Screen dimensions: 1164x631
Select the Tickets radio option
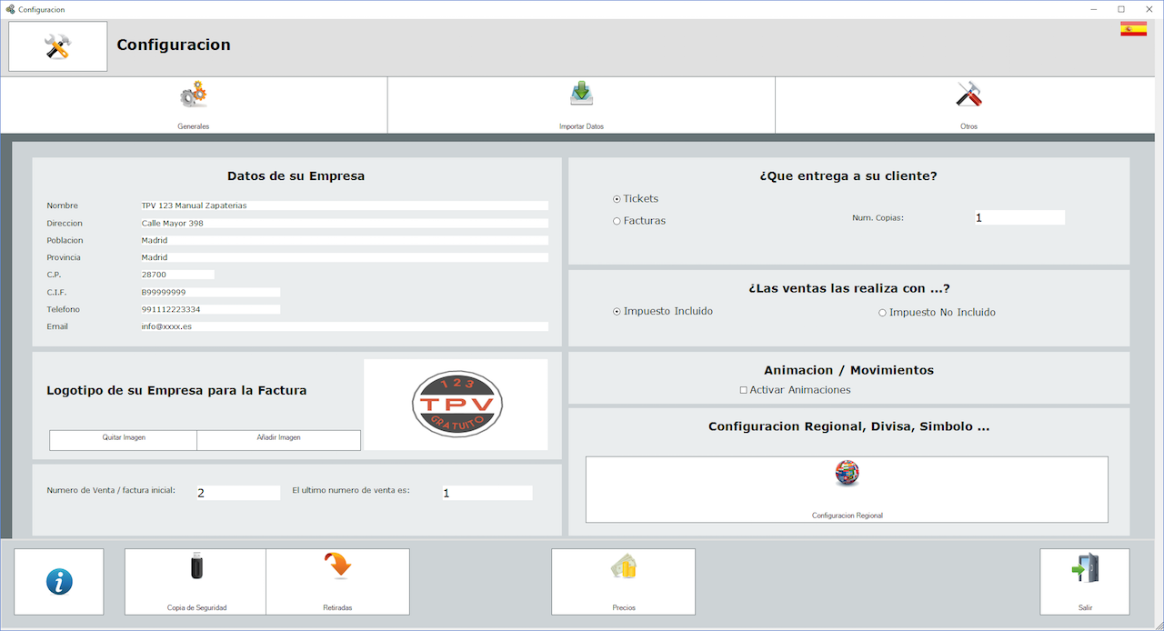617,199
